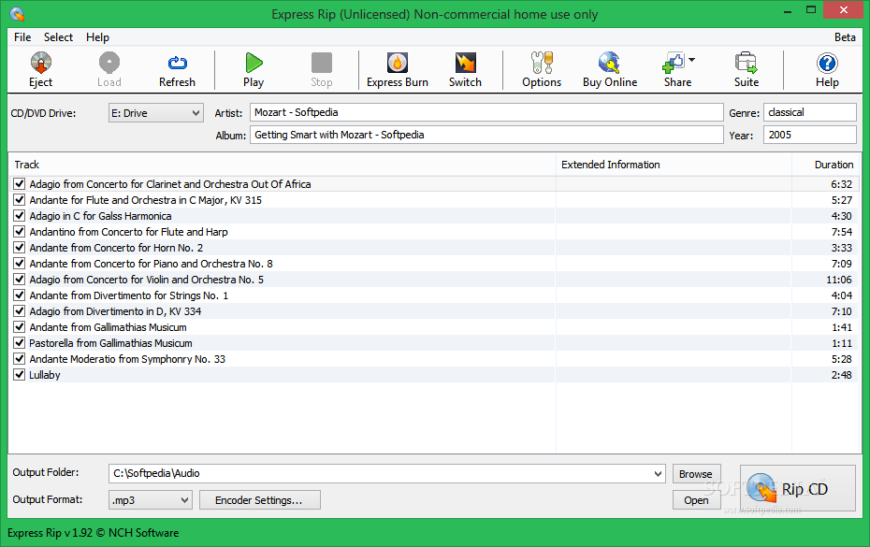The height and width of the screenshot is (547, 870).
Task: Click the Buy Online toolbar icon
Action: click(x=609, y=64)
